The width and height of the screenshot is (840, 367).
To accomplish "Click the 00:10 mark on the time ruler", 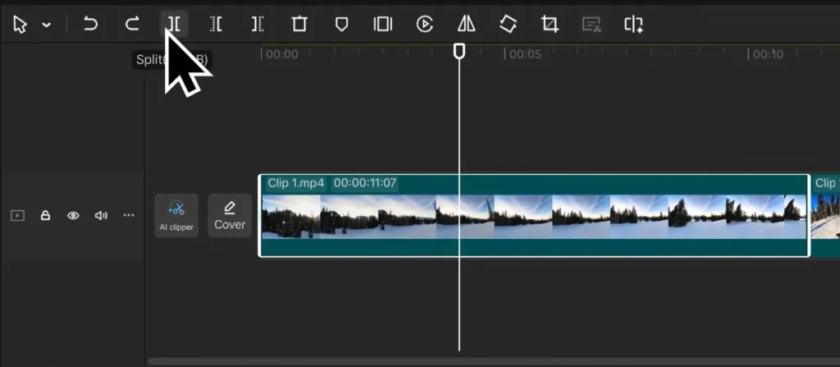I will [x=768, y=54].
